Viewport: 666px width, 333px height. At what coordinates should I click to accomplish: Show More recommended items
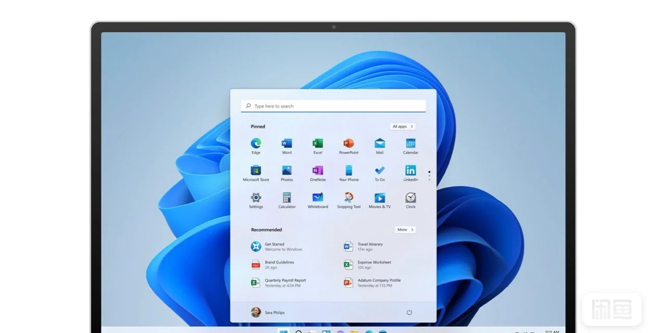coord(404,229)
